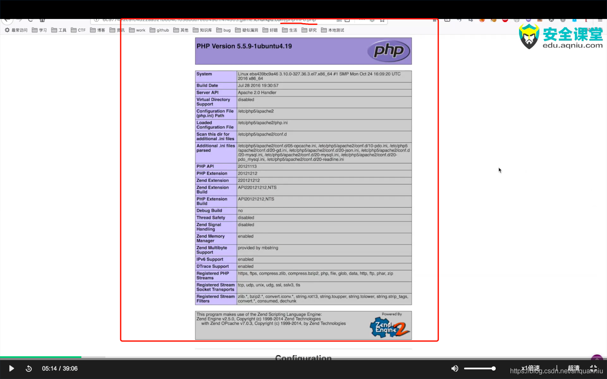Open the 博客 bookmark folder
607x379 pixels.
coord(98,30)
